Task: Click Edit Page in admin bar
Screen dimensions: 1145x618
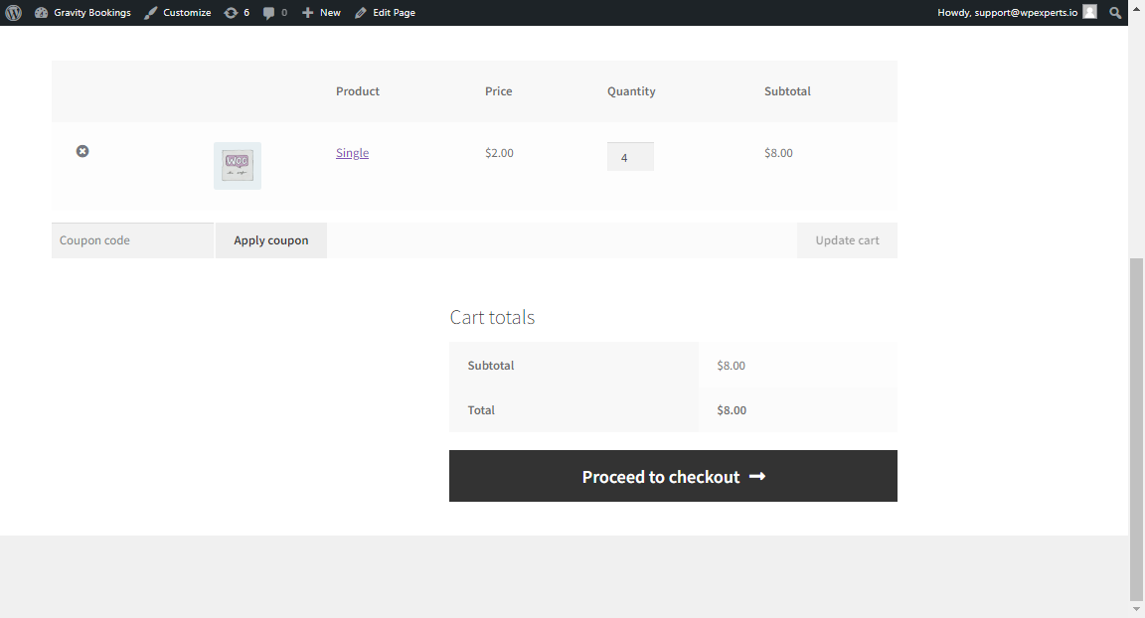Action: (x=385, y=12)
